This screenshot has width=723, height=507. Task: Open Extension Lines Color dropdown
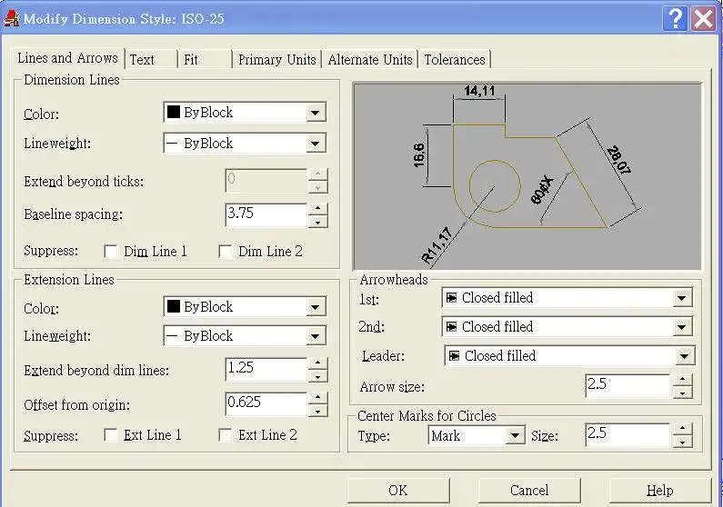click(x=315, y=307)
